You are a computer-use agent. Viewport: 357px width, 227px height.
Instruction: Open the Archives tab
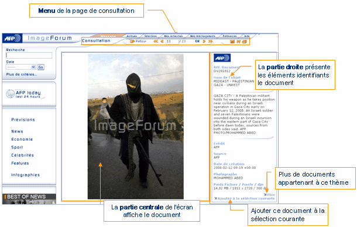coord(132,36)
